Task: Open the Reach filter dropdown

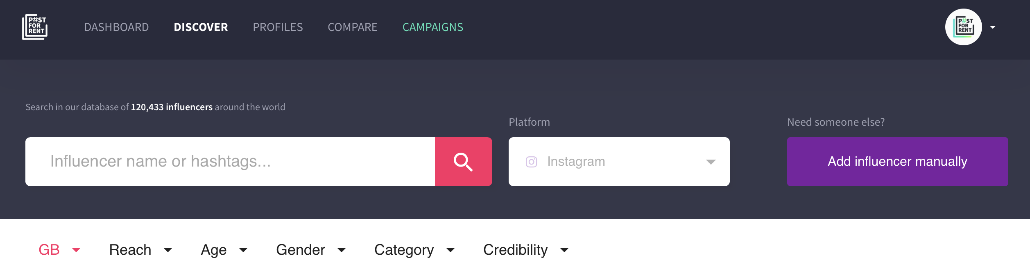Action: point(140,250)
